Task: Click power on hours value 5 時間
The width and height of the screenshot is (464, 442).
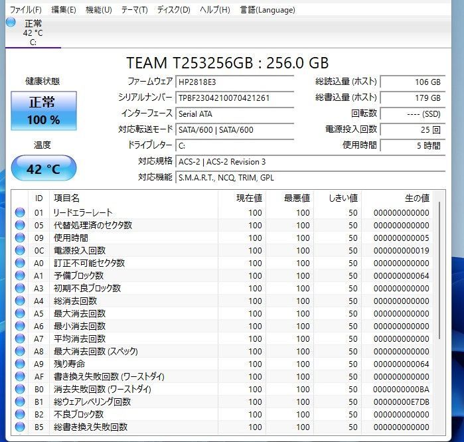Action: pos(412,145)
